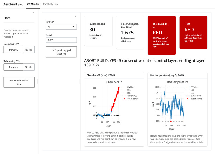Viewport: 215px width, 154px height.
Task: Click Reset to bundled data button
Action: [19, 82]
